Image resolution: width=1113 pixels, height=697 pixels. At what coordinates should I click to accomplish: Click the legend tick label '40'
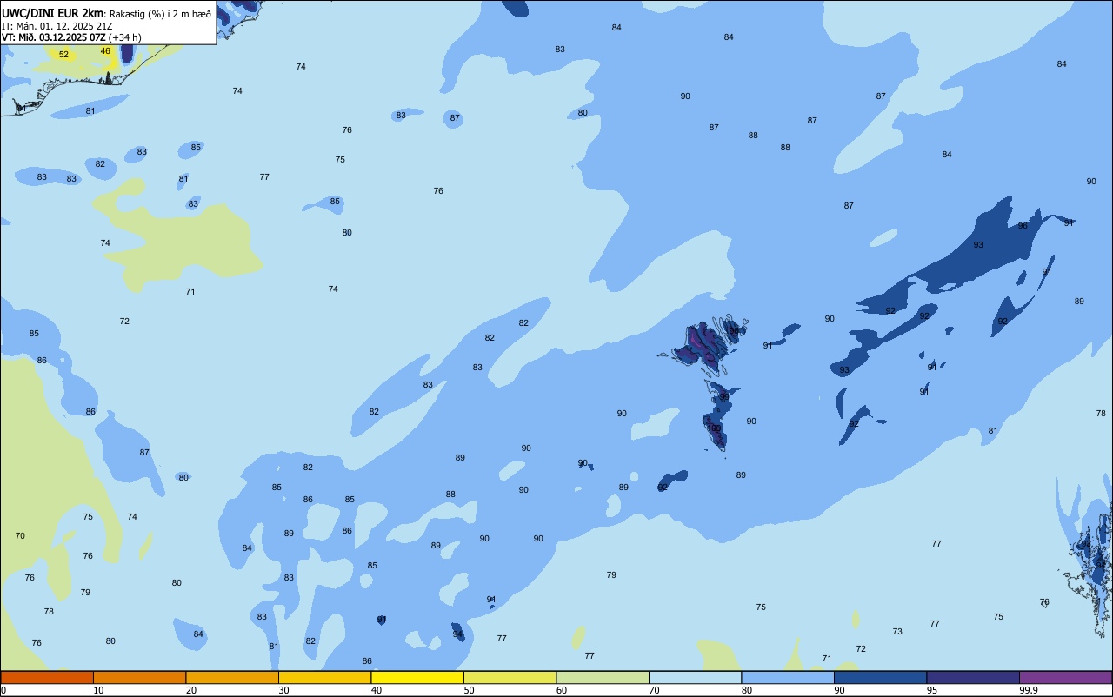377,690
